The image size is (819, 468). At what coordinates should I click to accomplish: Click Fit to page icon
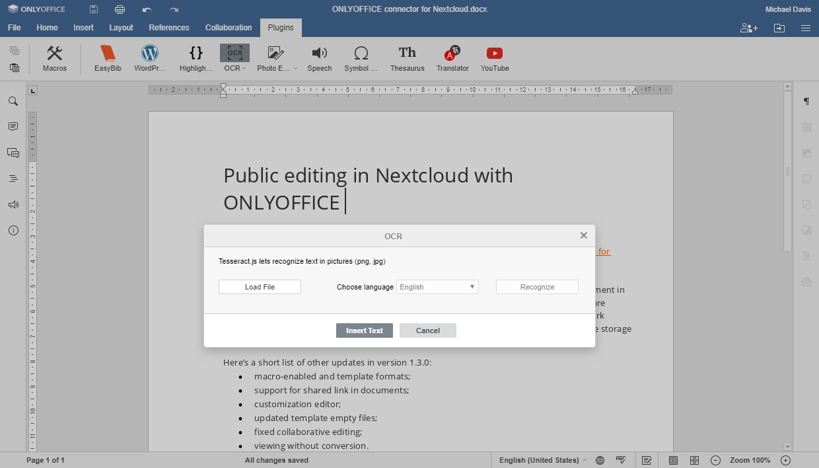click(x=673, y=460)
